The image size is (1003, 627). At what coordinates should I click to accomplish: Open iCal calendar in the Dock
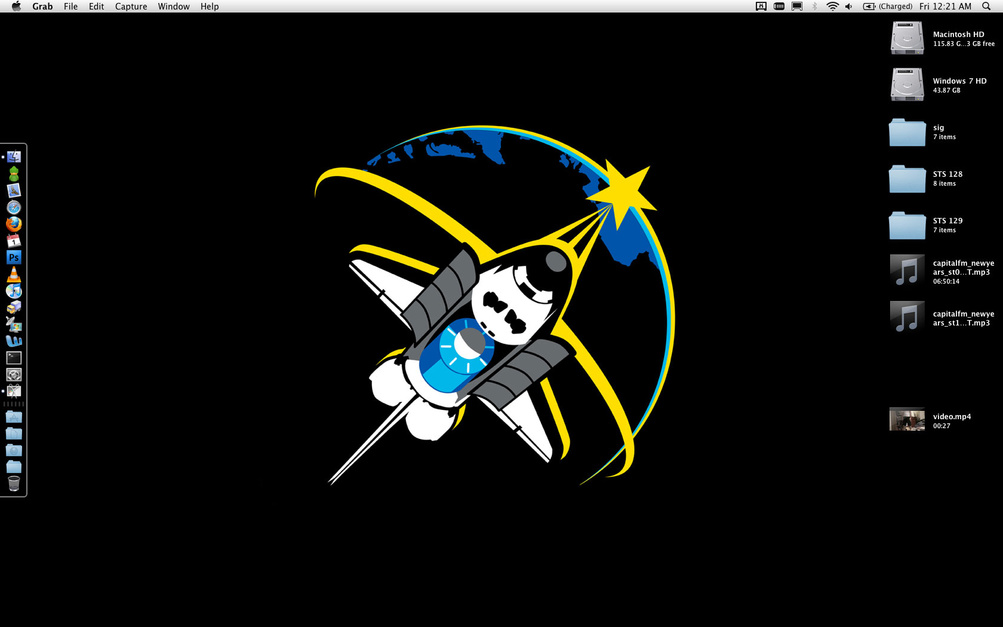14,241
